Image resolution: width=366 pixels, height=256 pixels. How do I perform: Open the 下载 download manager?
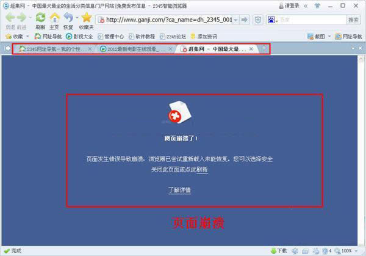[x=279, y=251]
